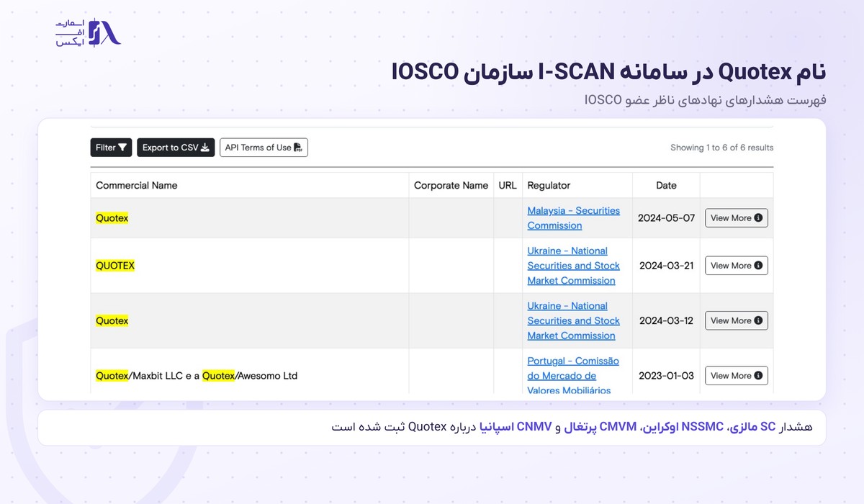This screenshot has width=864, height=504.
Task: Open Ukraine regulator link dated 2024-03-21
Action: pyautogui.click(x=574, y=266)
